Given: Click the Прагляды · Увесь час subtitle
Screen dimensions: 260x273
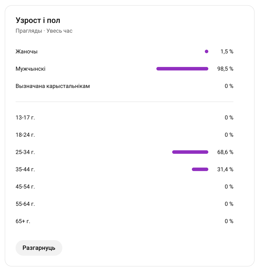Looking at the screenshot, I should click(x=44, y=31).
